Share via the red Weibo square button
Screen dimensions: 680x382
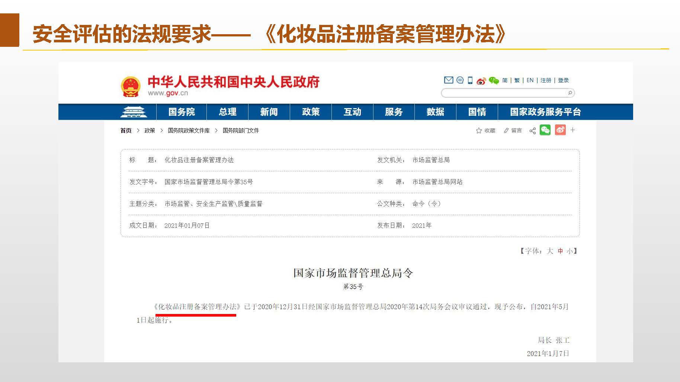[560, 130]
